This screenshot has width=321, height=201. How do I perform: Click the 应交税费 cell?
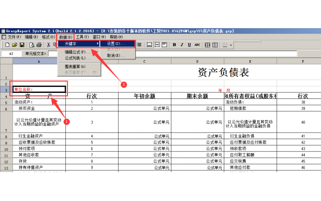[x=250, y=161]
